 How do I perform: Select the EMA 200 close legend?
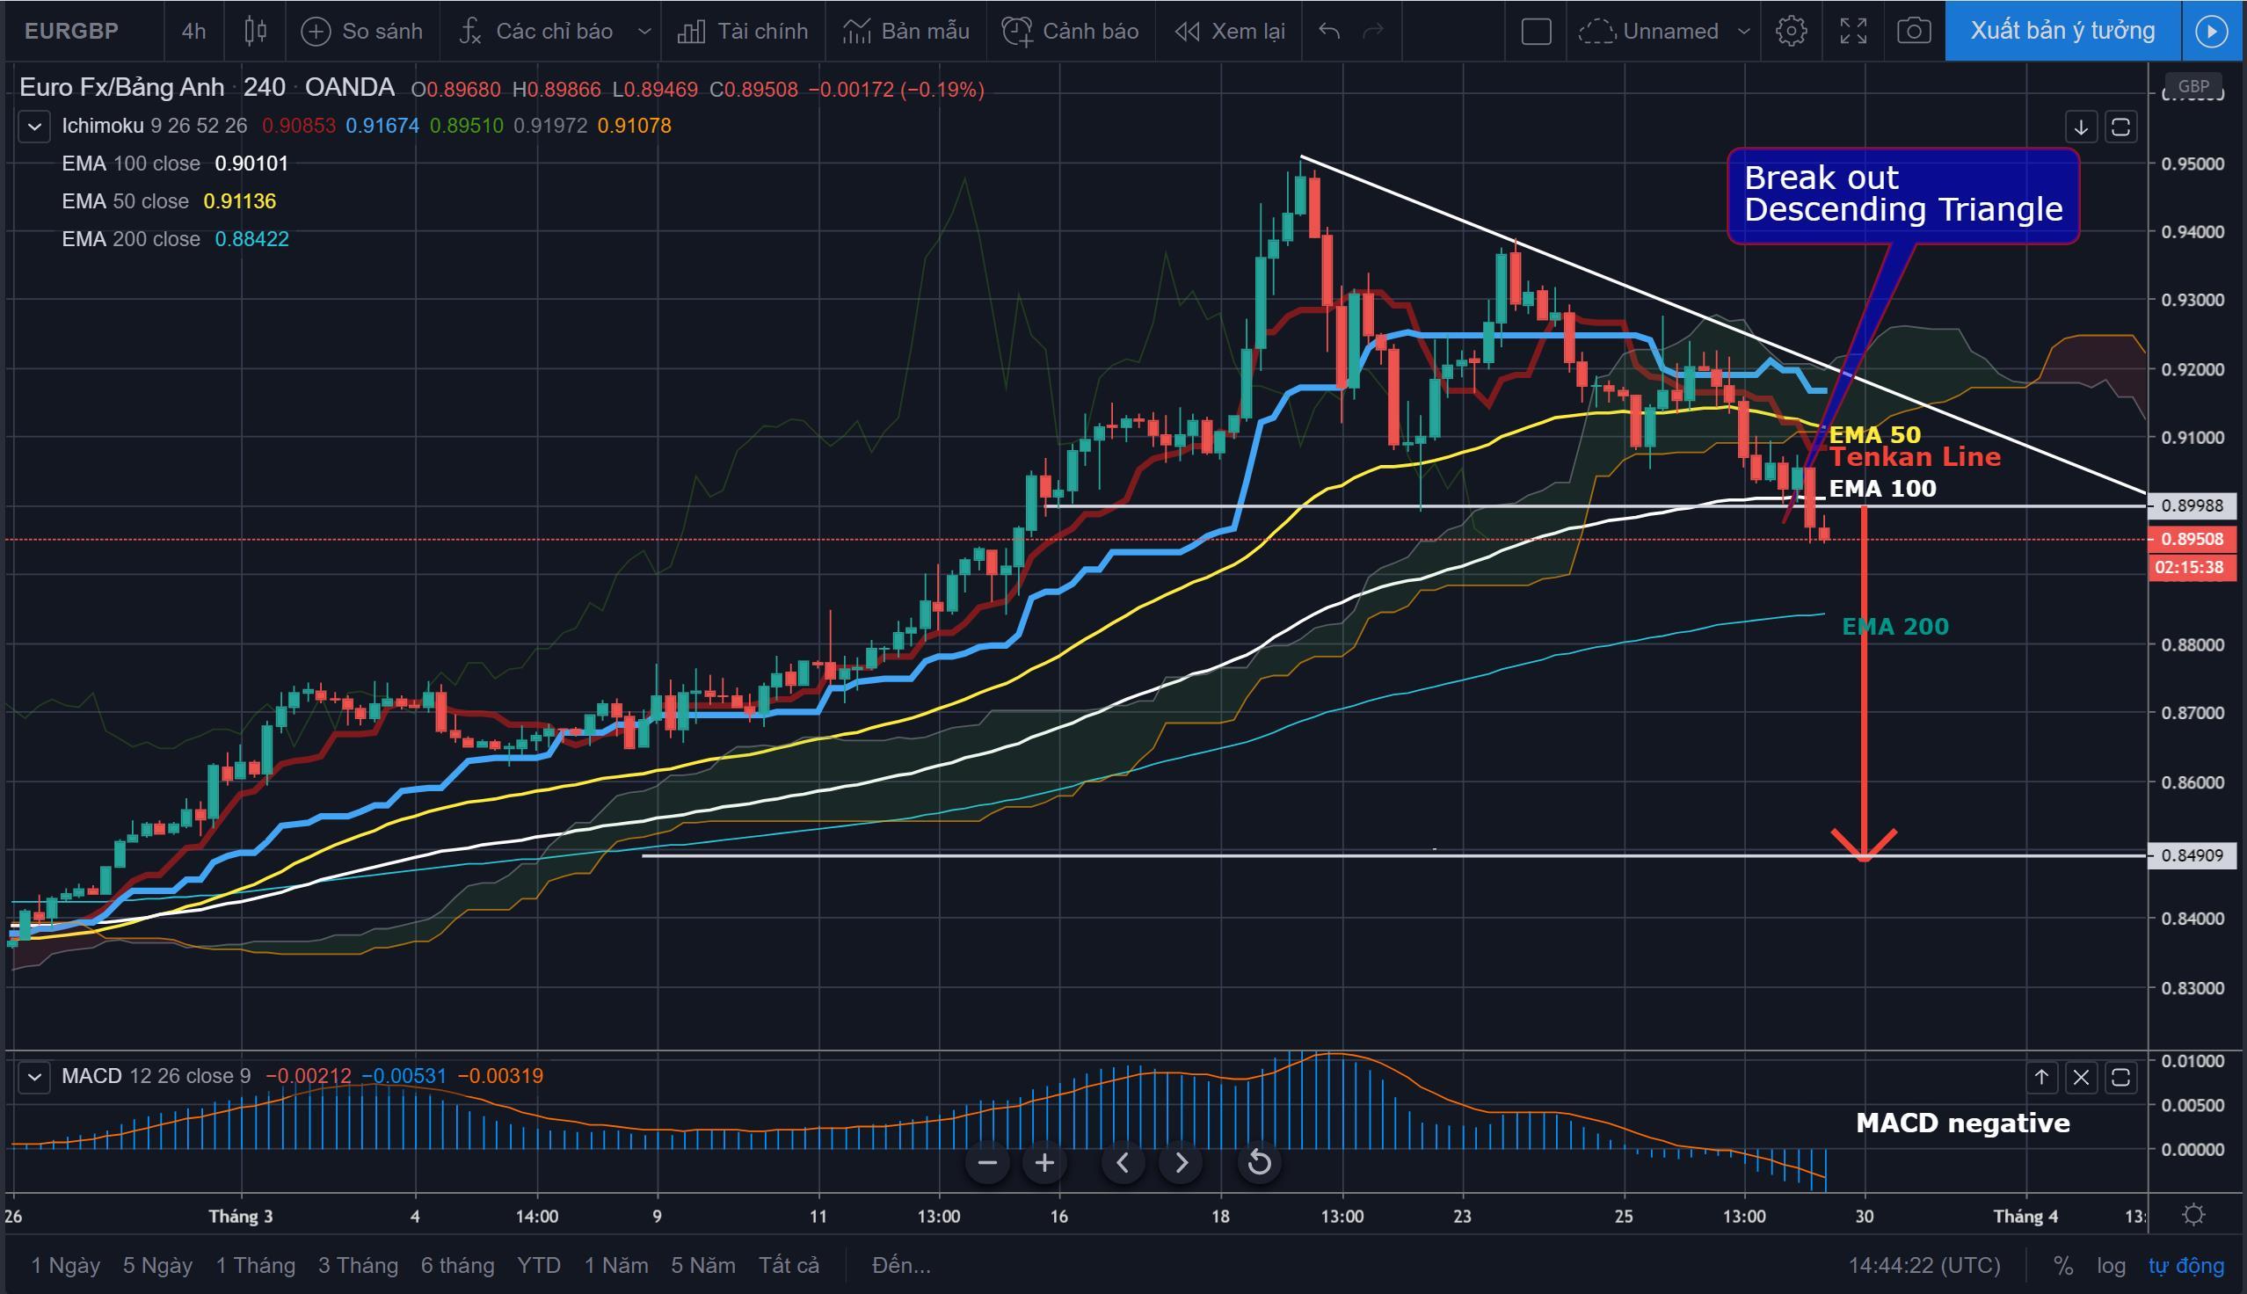point(131,239)
